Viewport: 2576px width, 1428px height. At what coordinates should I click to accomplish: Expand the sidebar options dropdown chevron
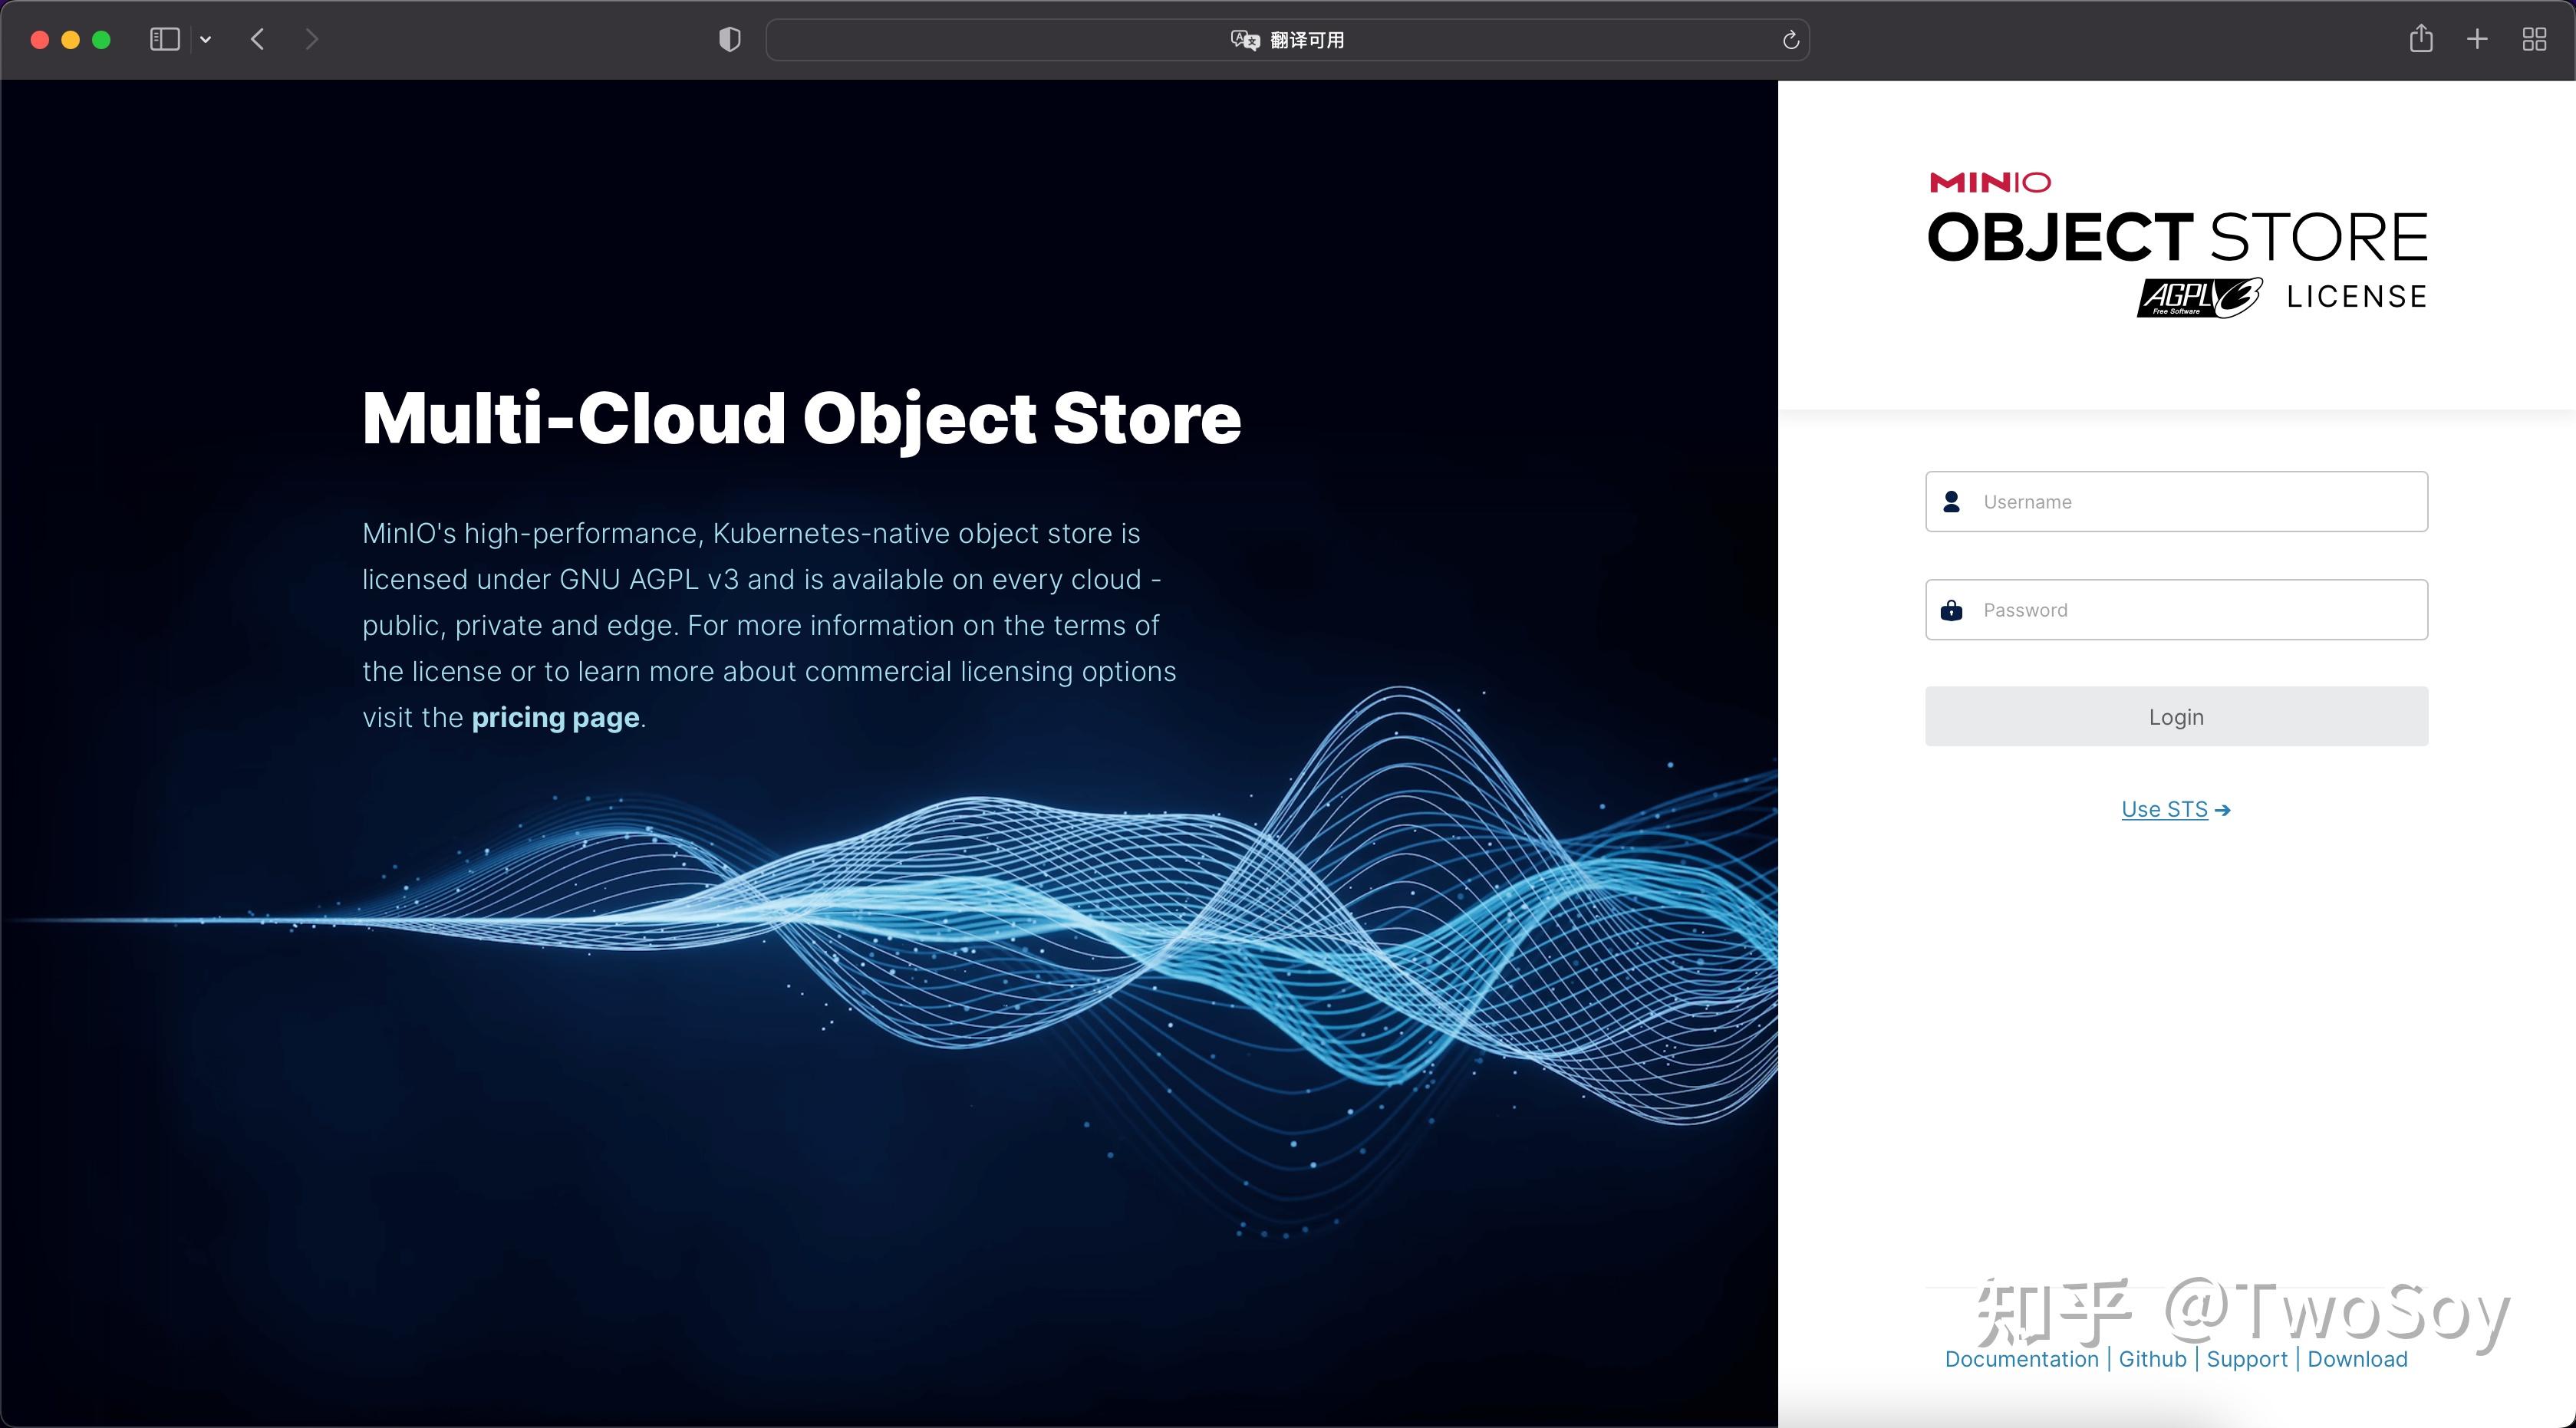click(206, 40)
